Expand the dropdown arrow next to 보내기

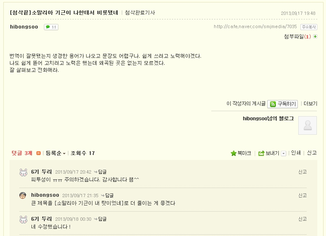pyautogui.click(x=283, y=153)
